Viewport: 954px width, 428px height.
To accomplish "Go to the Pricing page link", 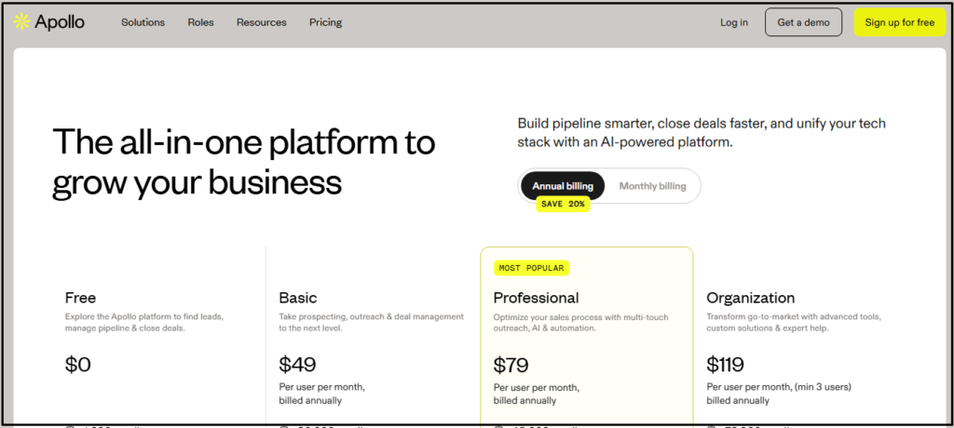I will (325, 22).
